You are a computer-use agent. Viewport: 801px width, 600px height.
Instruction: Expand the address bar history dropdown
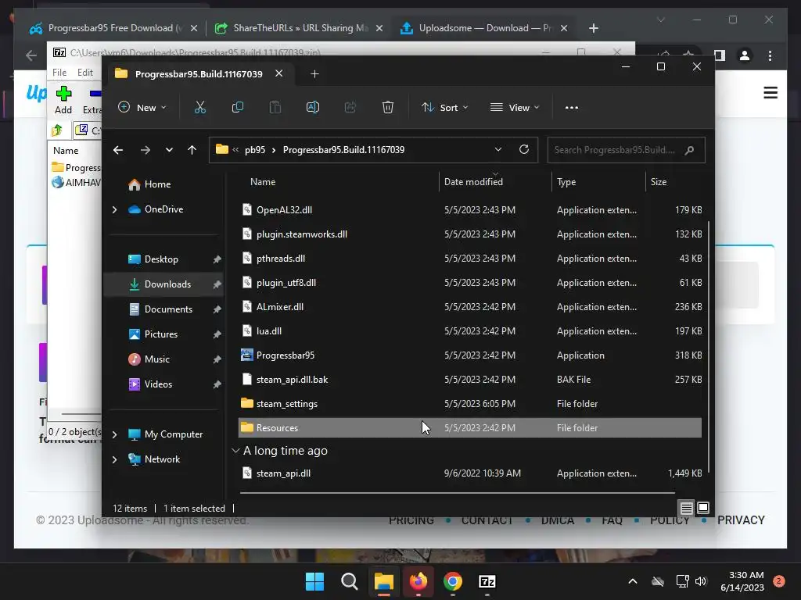pos(498,149)
